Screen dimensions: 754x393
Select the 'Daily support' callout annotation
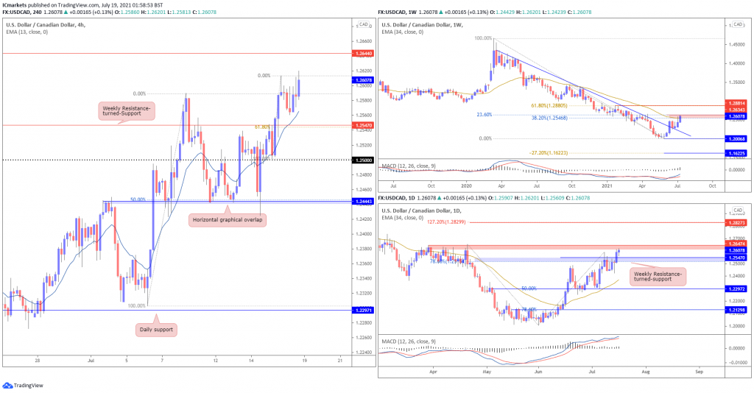(x=156, y=329)
